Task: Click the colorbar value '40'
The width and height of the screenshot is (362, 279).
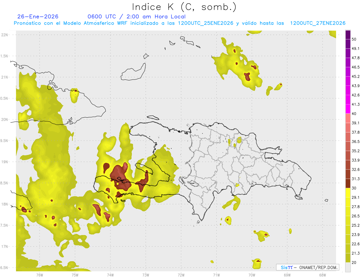Action: [354, 114]
